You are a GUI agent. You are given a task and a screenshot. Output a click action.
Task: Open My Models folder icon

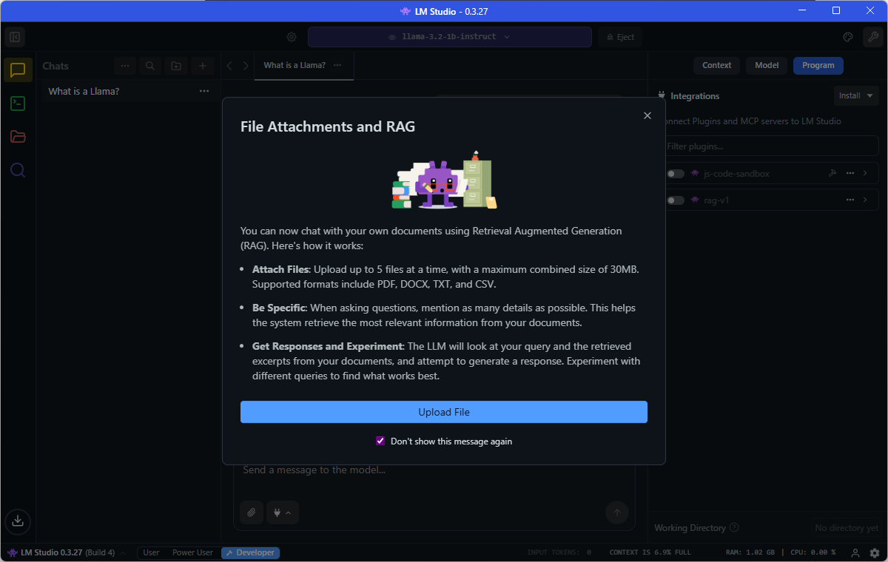click(18, 137)
